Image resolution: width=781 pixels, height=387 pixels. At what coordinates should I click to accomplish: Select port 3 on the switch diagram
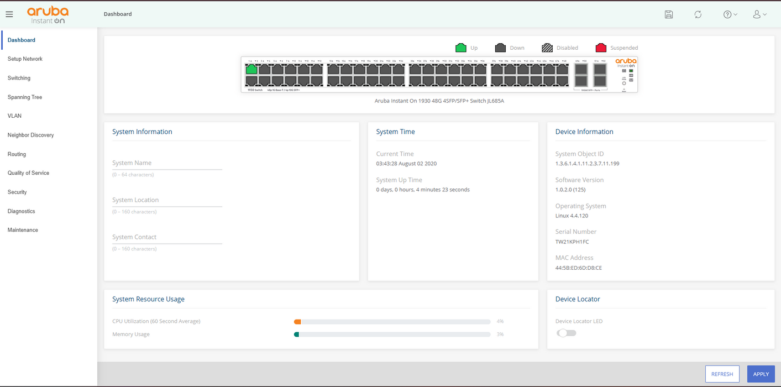coord(265,69)
